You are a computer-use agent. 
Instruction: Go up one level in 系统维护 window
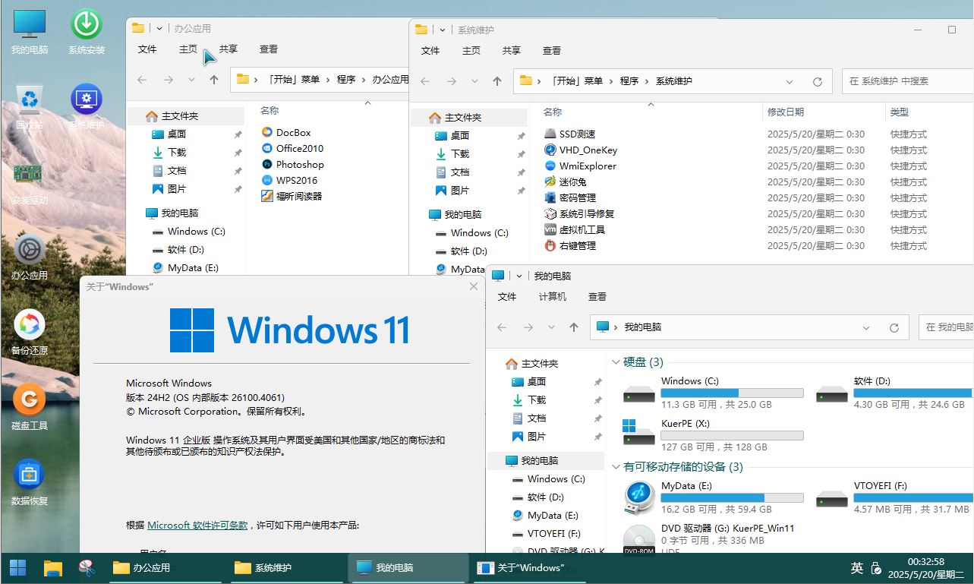[x=497, y=81]
